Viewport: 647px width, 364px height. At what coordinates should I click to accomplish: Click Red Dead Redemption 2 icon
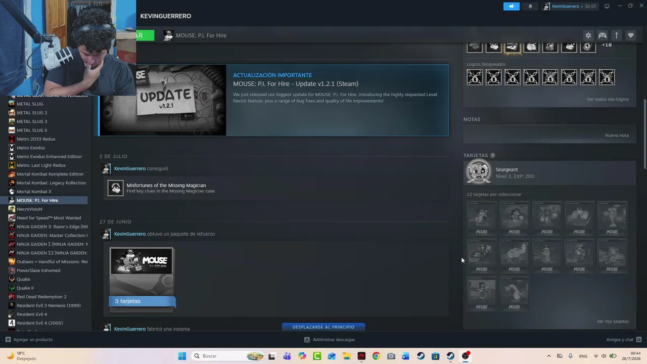12,297
